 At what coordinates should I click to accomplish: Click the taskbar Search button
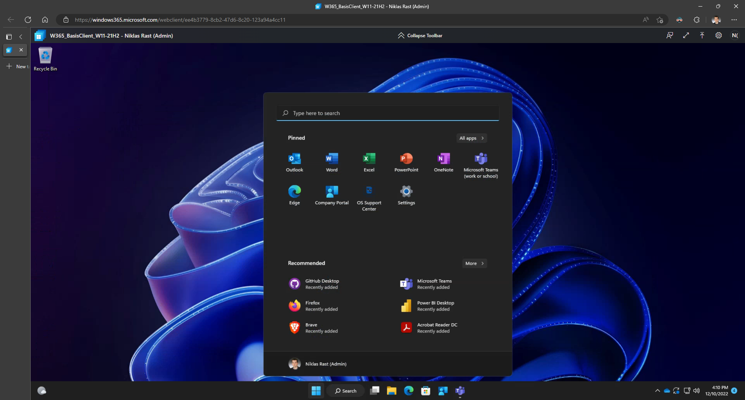click(346, 391)
